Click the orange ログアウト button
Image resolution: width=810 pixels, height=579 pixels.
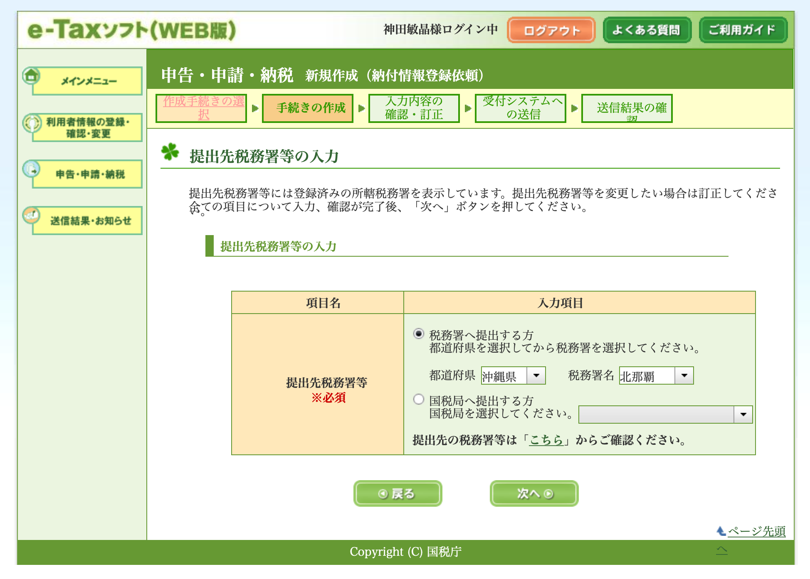tap(551, 30)
